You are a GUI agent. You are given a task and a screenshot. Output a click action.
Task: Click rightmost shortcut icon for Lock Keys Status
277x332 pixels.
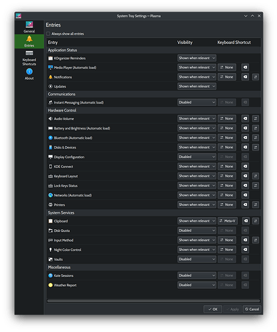[256, 186]
